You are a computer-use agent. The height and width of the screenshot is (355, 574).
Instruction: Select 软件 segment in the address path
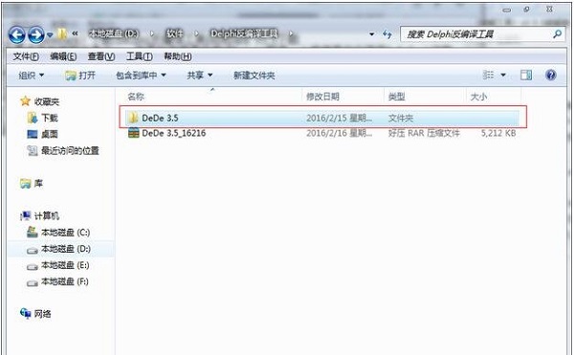pyautogui.click(x=175, y=34)
